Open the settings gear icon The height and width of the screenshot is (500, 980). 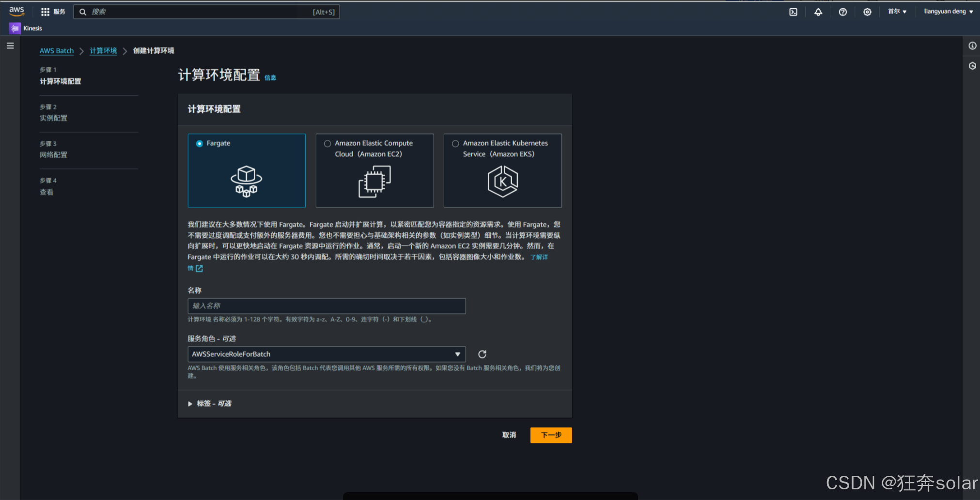867,12
